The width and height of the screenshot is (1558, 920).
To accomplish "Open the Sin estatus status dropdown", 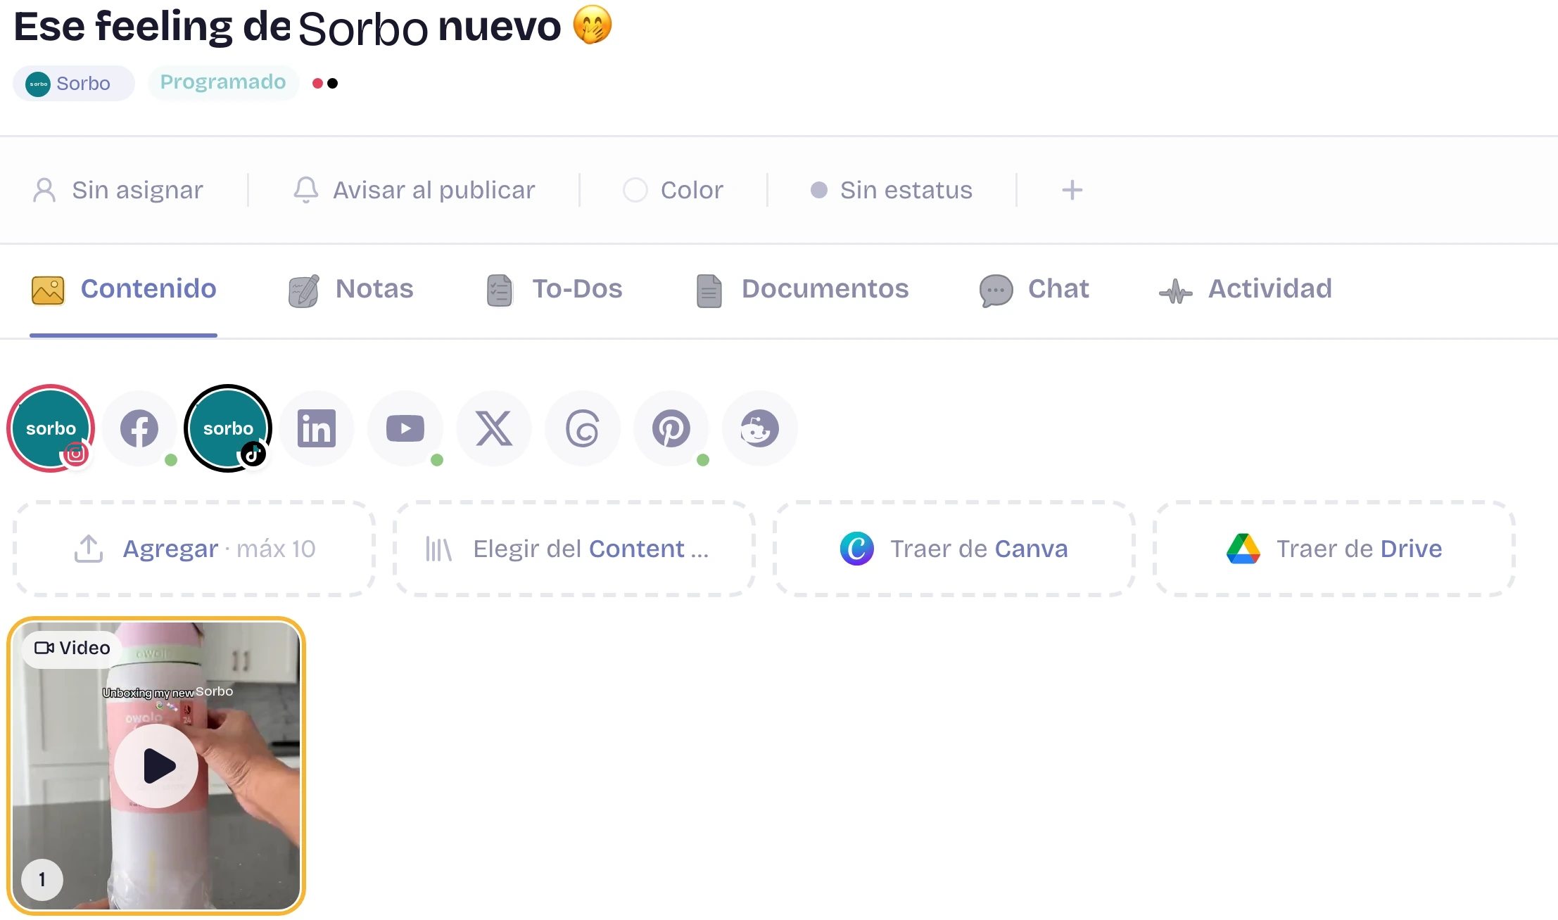I will 892,190.
